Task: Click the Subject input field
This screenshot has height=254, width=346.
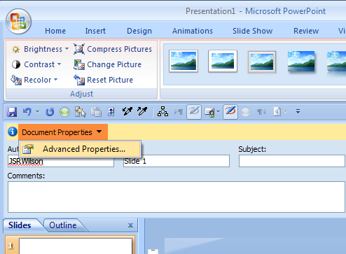Action: [x=292, y=161]
